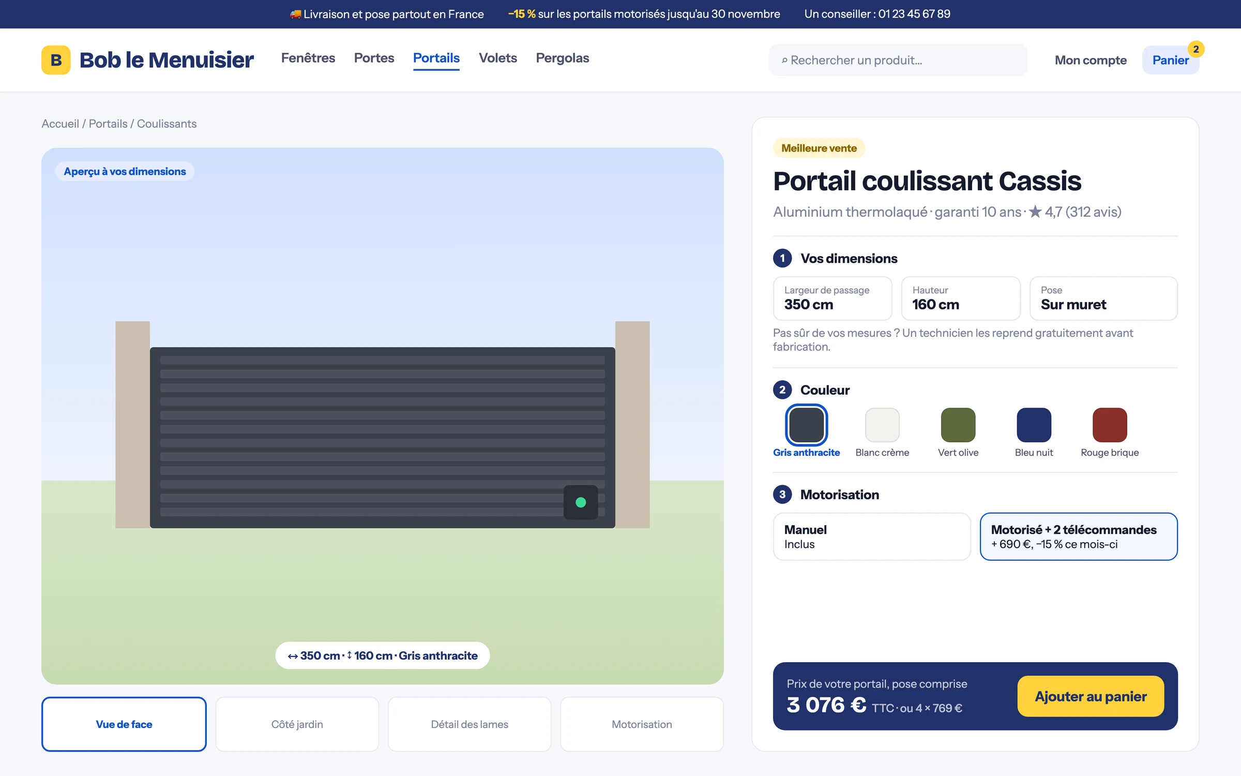Select the Portails menu item
Screen dimensions: 1241x776
pyautogui.click(x=436, y=58)
